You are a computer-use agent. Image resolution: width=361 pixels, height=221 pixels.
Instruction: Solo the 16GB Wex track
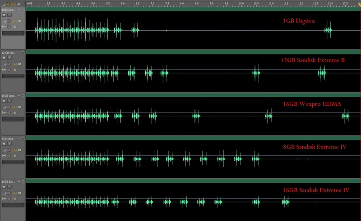9,101
